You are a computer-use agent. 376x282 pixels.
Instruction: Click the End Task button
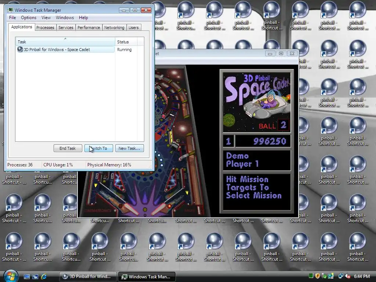click(x=68, y=148)
